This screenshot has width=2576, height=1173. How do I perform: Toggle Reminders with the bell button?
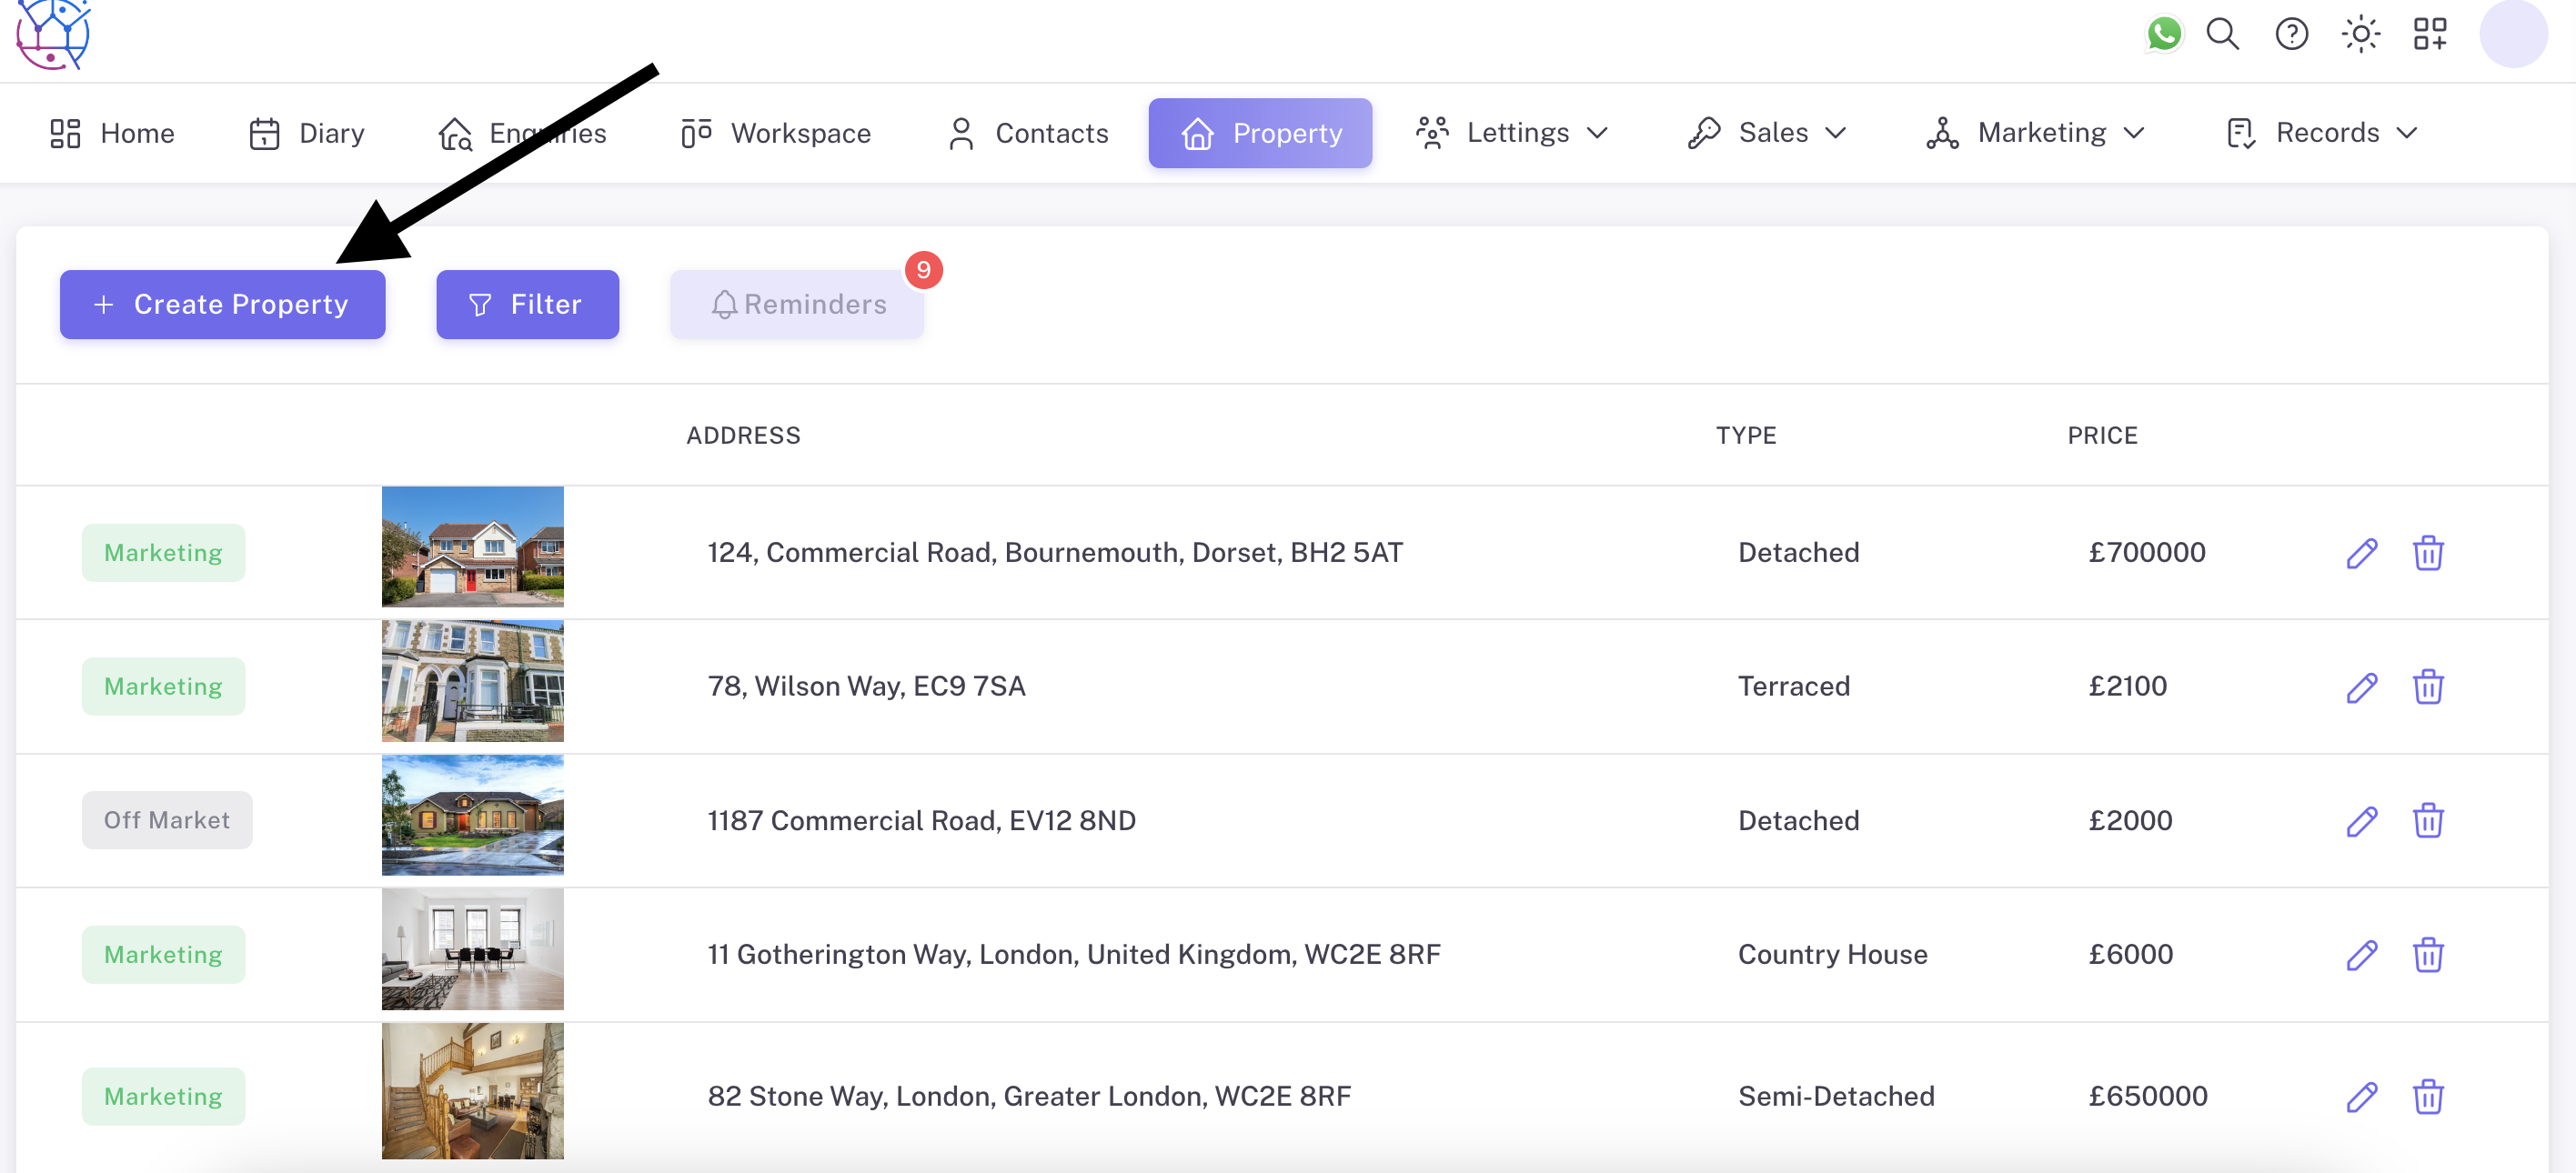[797, 304]
